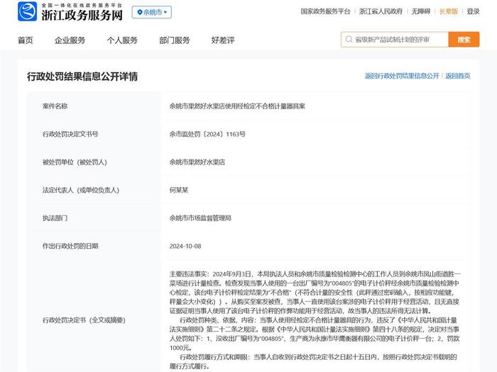Click 返回行政处罚结果信息公开 link

(x=402, y=76)
